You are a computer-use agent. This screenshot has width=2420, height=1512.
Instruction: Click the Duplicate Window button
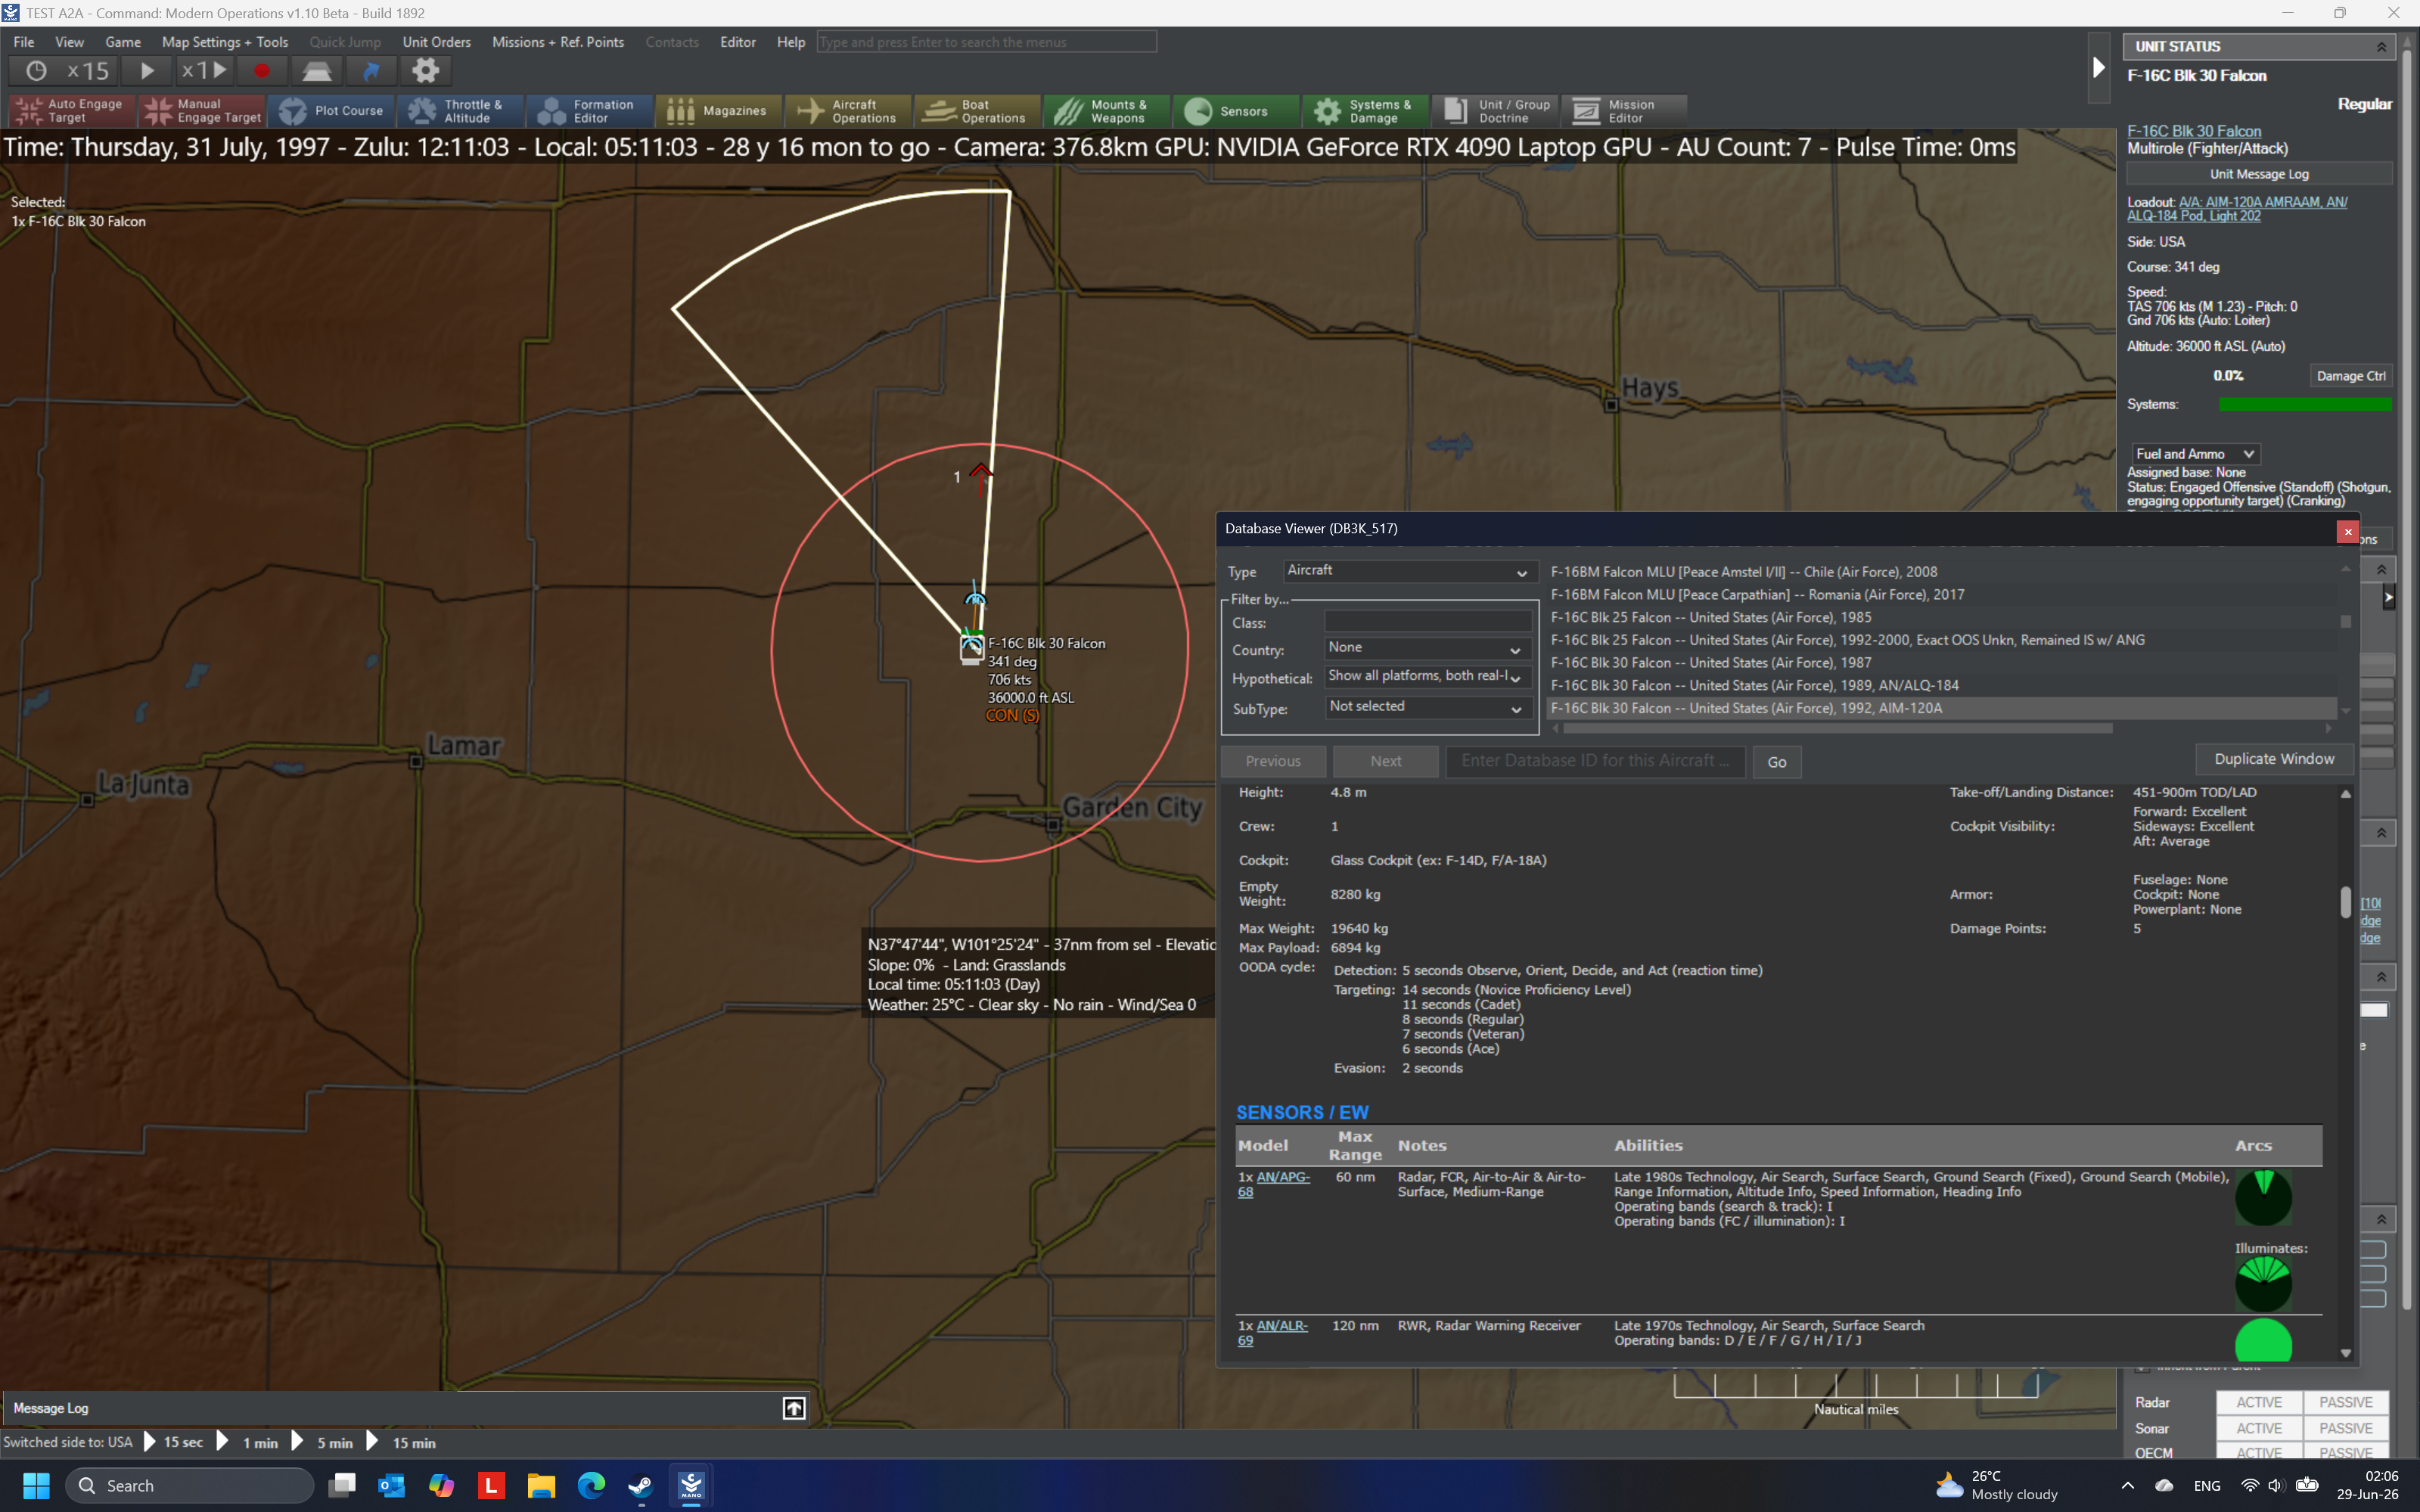click(2274, 759)
